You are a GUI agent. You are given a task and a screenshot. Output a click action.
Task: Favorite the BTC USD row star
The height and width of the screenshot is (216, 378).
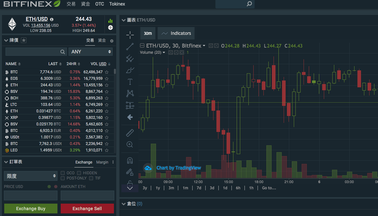(106, 72)
